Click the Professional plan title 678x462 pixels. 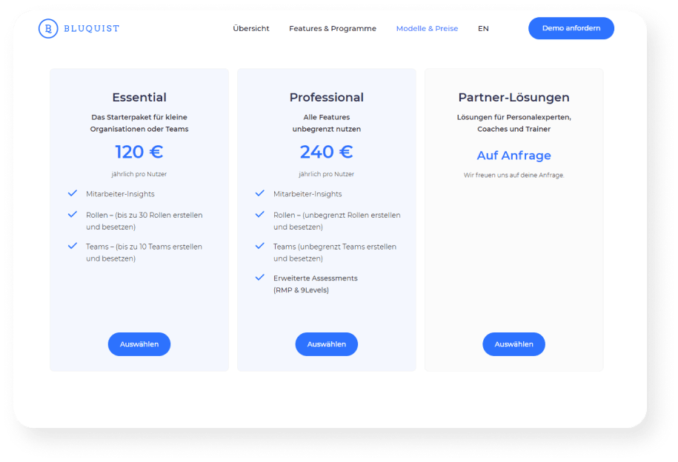click(327, 97)
